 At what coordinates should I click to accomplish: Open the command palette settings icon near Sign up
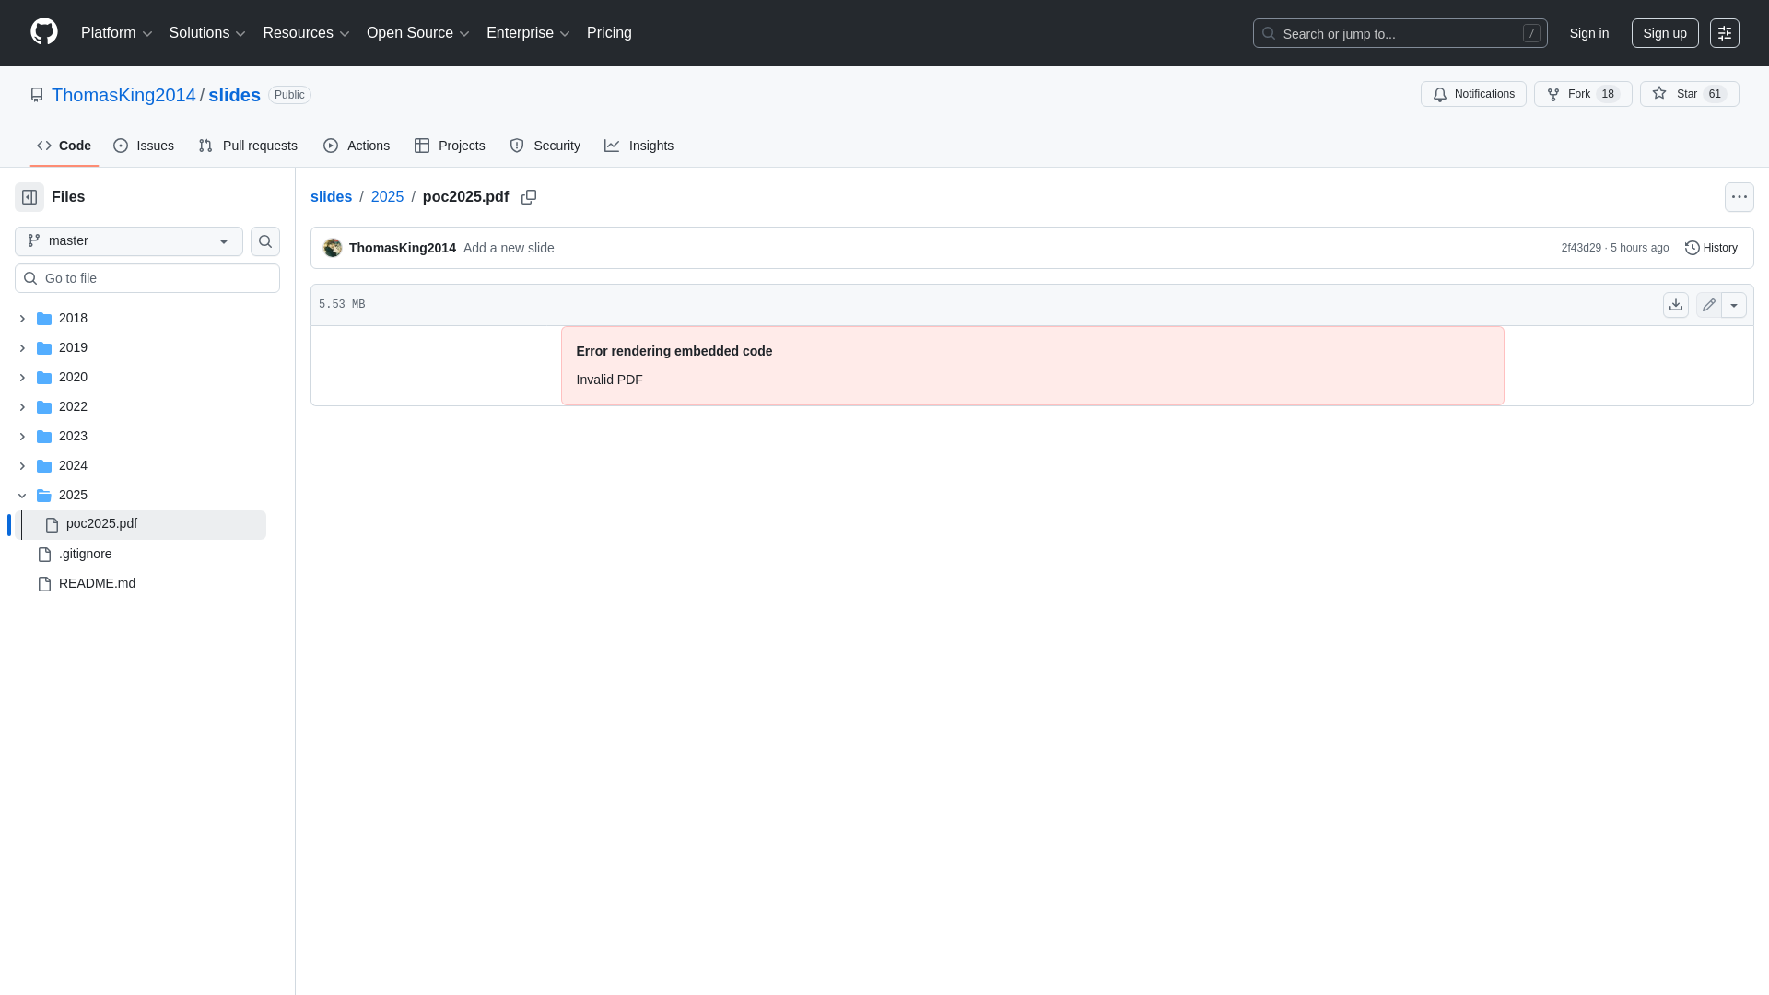coord(1725,32)
